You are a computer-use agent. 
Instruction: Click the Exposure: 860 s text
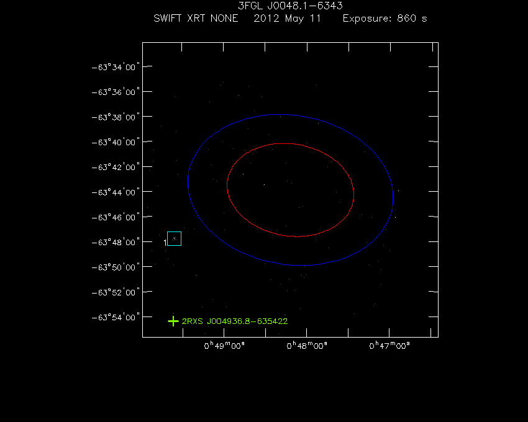click(385, 19)
